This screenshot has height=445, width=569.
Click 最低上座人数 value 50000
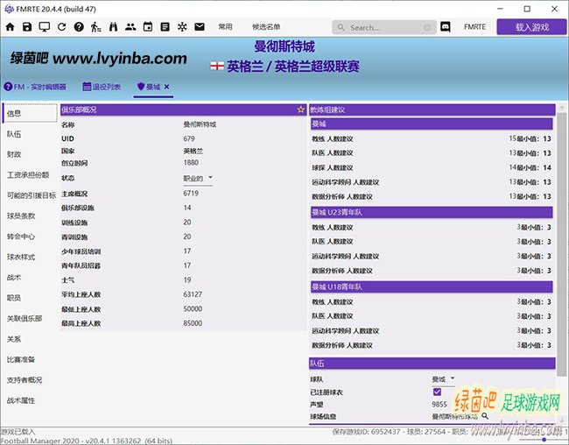[193, 308]
